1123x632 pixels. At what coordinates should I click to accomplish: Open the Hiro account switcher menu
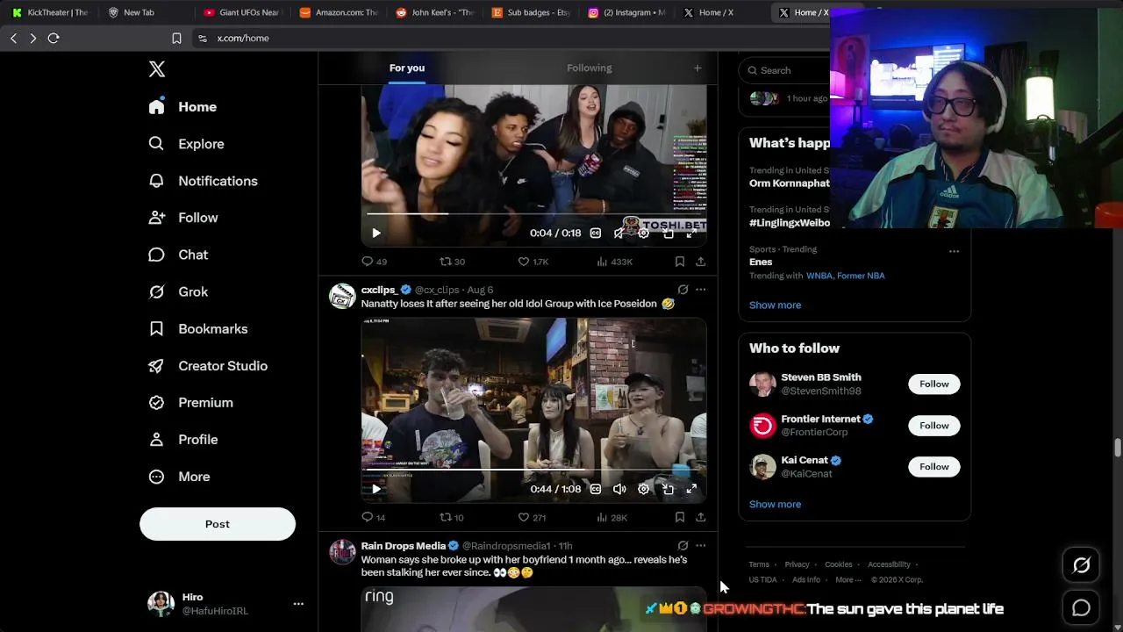(298, 604)
